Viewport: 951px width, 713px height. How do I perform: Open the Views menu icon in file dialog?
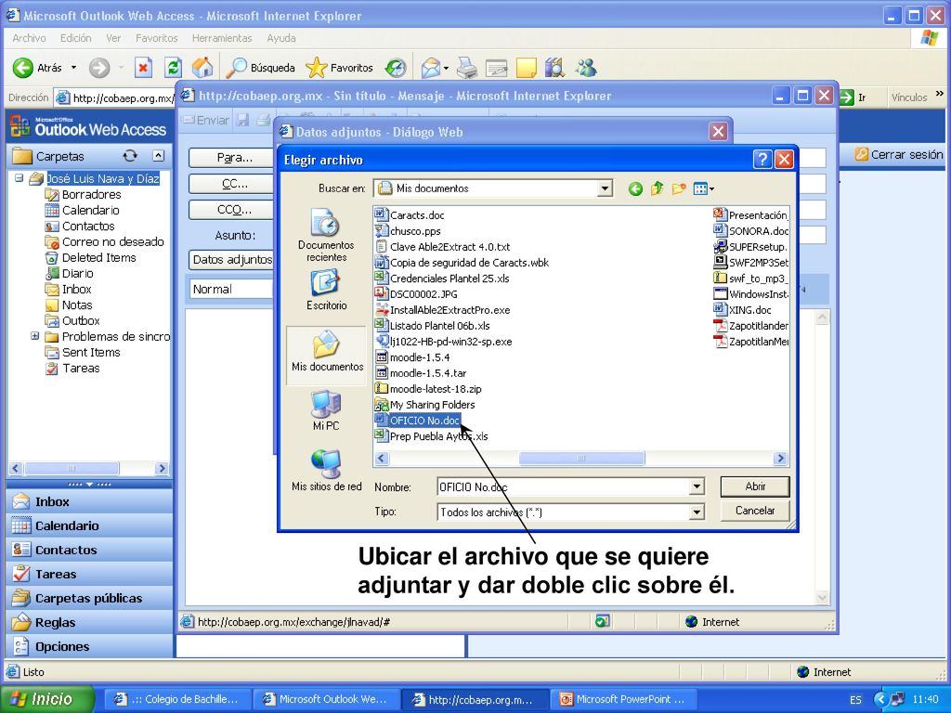pos(704,189)
